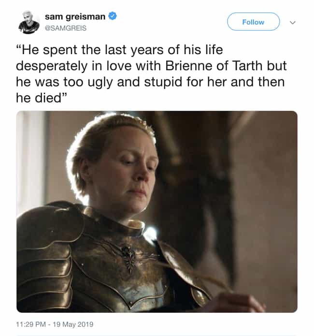Follow sam greisman
The image size is (314, 336).
pyautogui.click(x=253, y=22)
